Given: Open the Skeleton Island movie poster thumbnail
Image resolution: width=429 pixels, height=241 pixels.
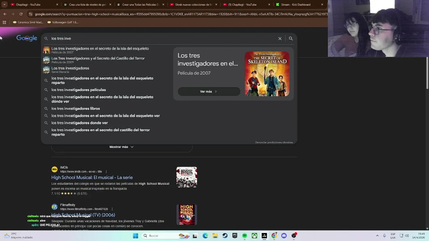Looking at the screenshot, I should point(267,74).
